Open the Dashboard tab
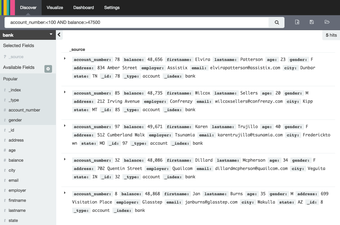This screenshot has height=225, width=340. pyautogui.click(x=83, y=7)
